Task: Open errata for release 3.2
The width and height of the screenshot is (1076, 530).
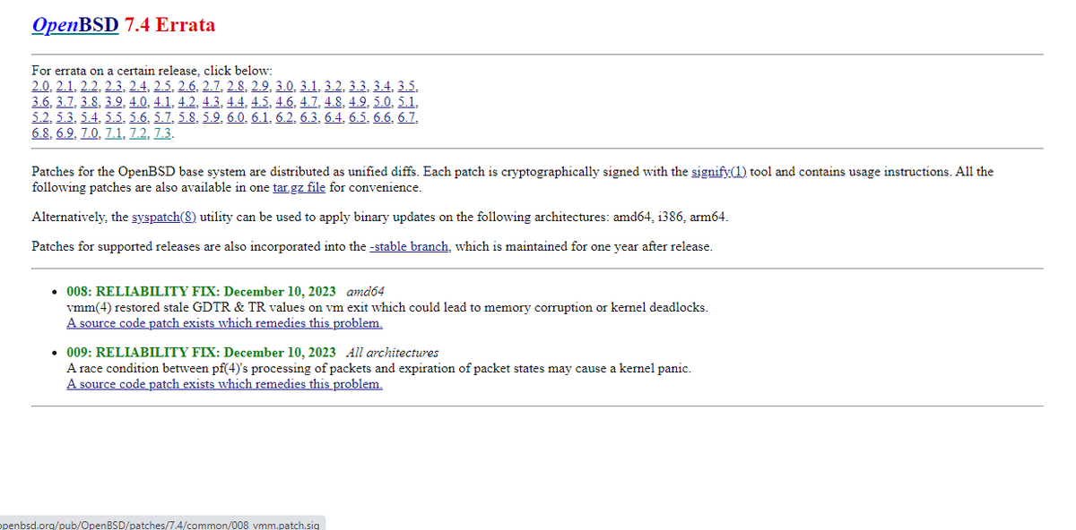Action: pyautogui.click(x=333, y=87)
